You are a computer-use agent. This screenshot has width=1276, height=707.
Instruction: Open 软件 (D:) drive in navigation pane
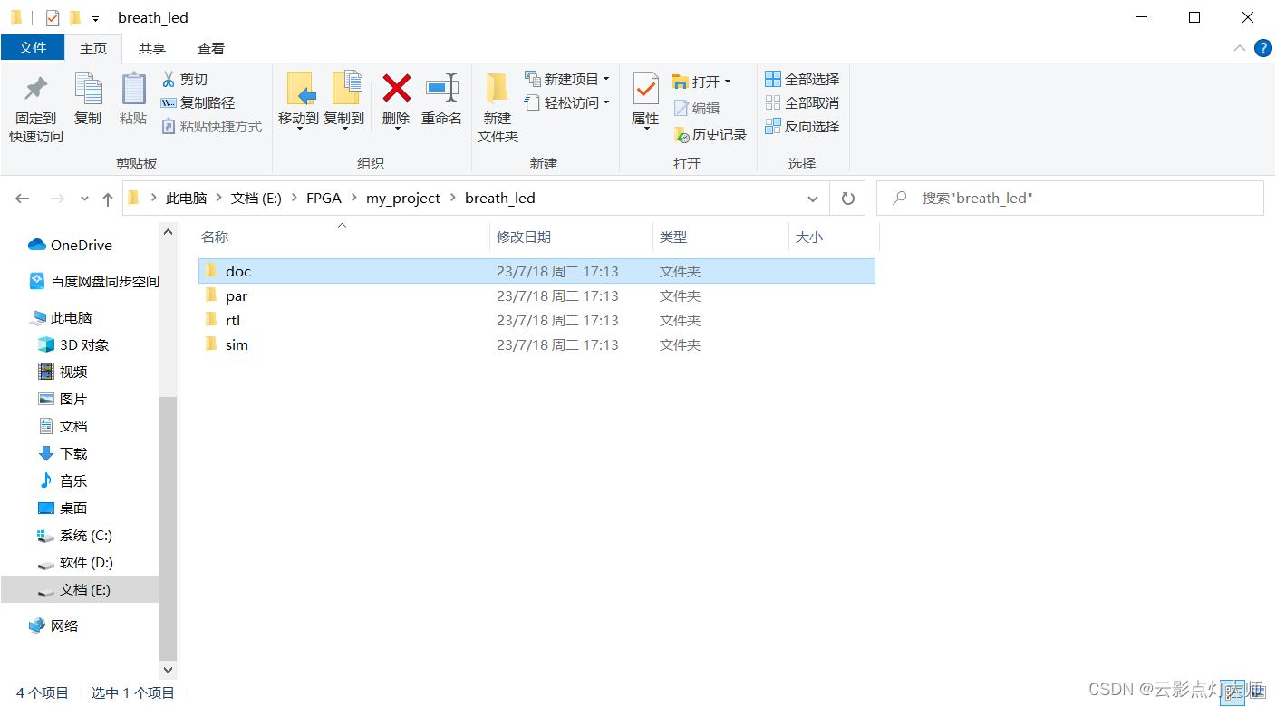pos(75,562)
